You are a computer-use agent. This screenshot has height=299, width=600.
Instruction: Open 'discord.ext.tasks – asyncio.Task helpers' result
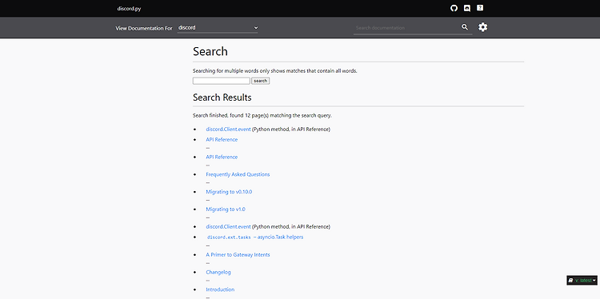tap(255, 237)
